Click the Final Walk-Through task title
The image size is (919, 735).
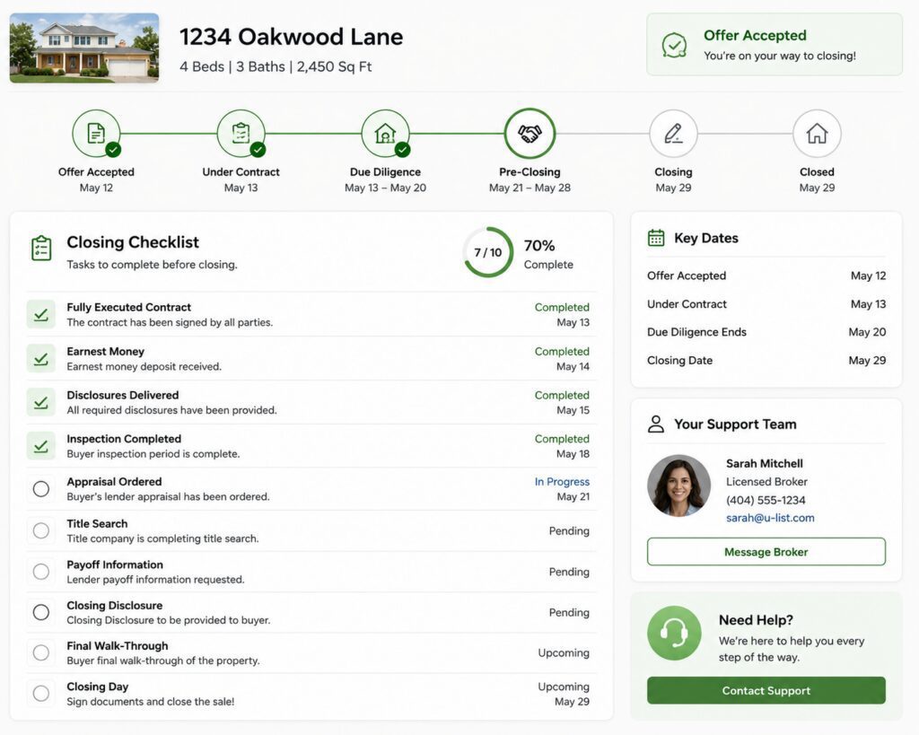tap(118, 645)
